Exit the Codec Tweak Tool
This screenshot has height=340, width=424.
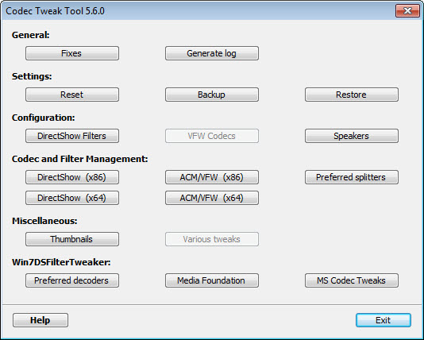tap(384, 320)
